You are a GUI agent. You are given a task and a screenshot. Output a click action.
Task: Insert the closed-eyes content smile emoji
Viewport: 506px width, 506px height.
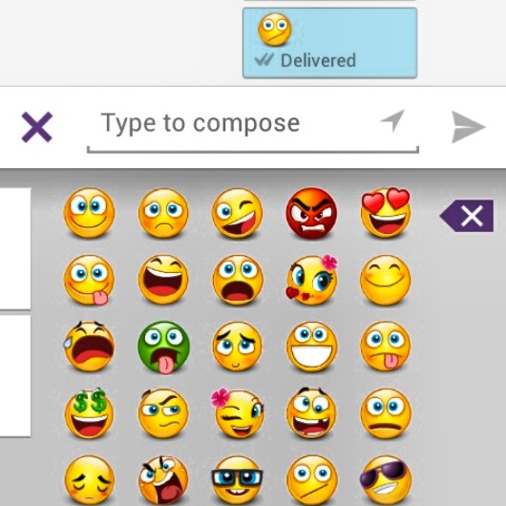point(386,280)
